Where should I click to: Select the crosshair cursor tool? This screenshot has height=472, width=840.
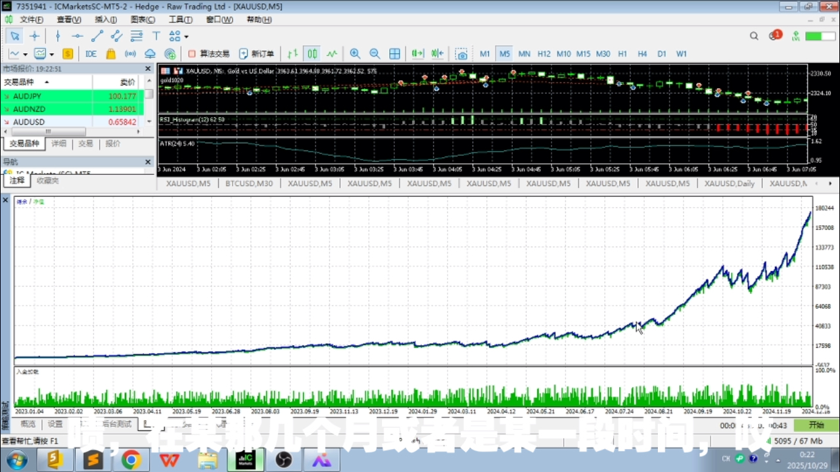click(x=35, y=36)
